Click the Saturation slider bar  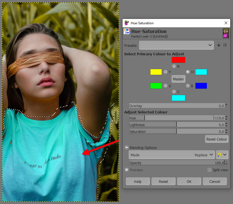177,131
